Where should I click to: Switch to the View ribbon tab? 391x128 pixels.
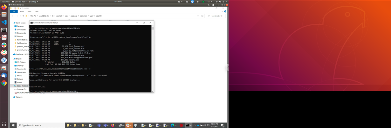pyautogui.click(x=37, y=11)
